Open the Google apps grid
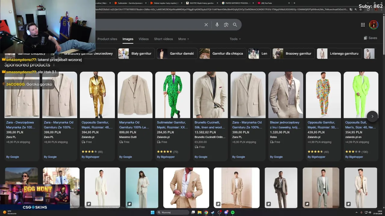 click(363, 25)
